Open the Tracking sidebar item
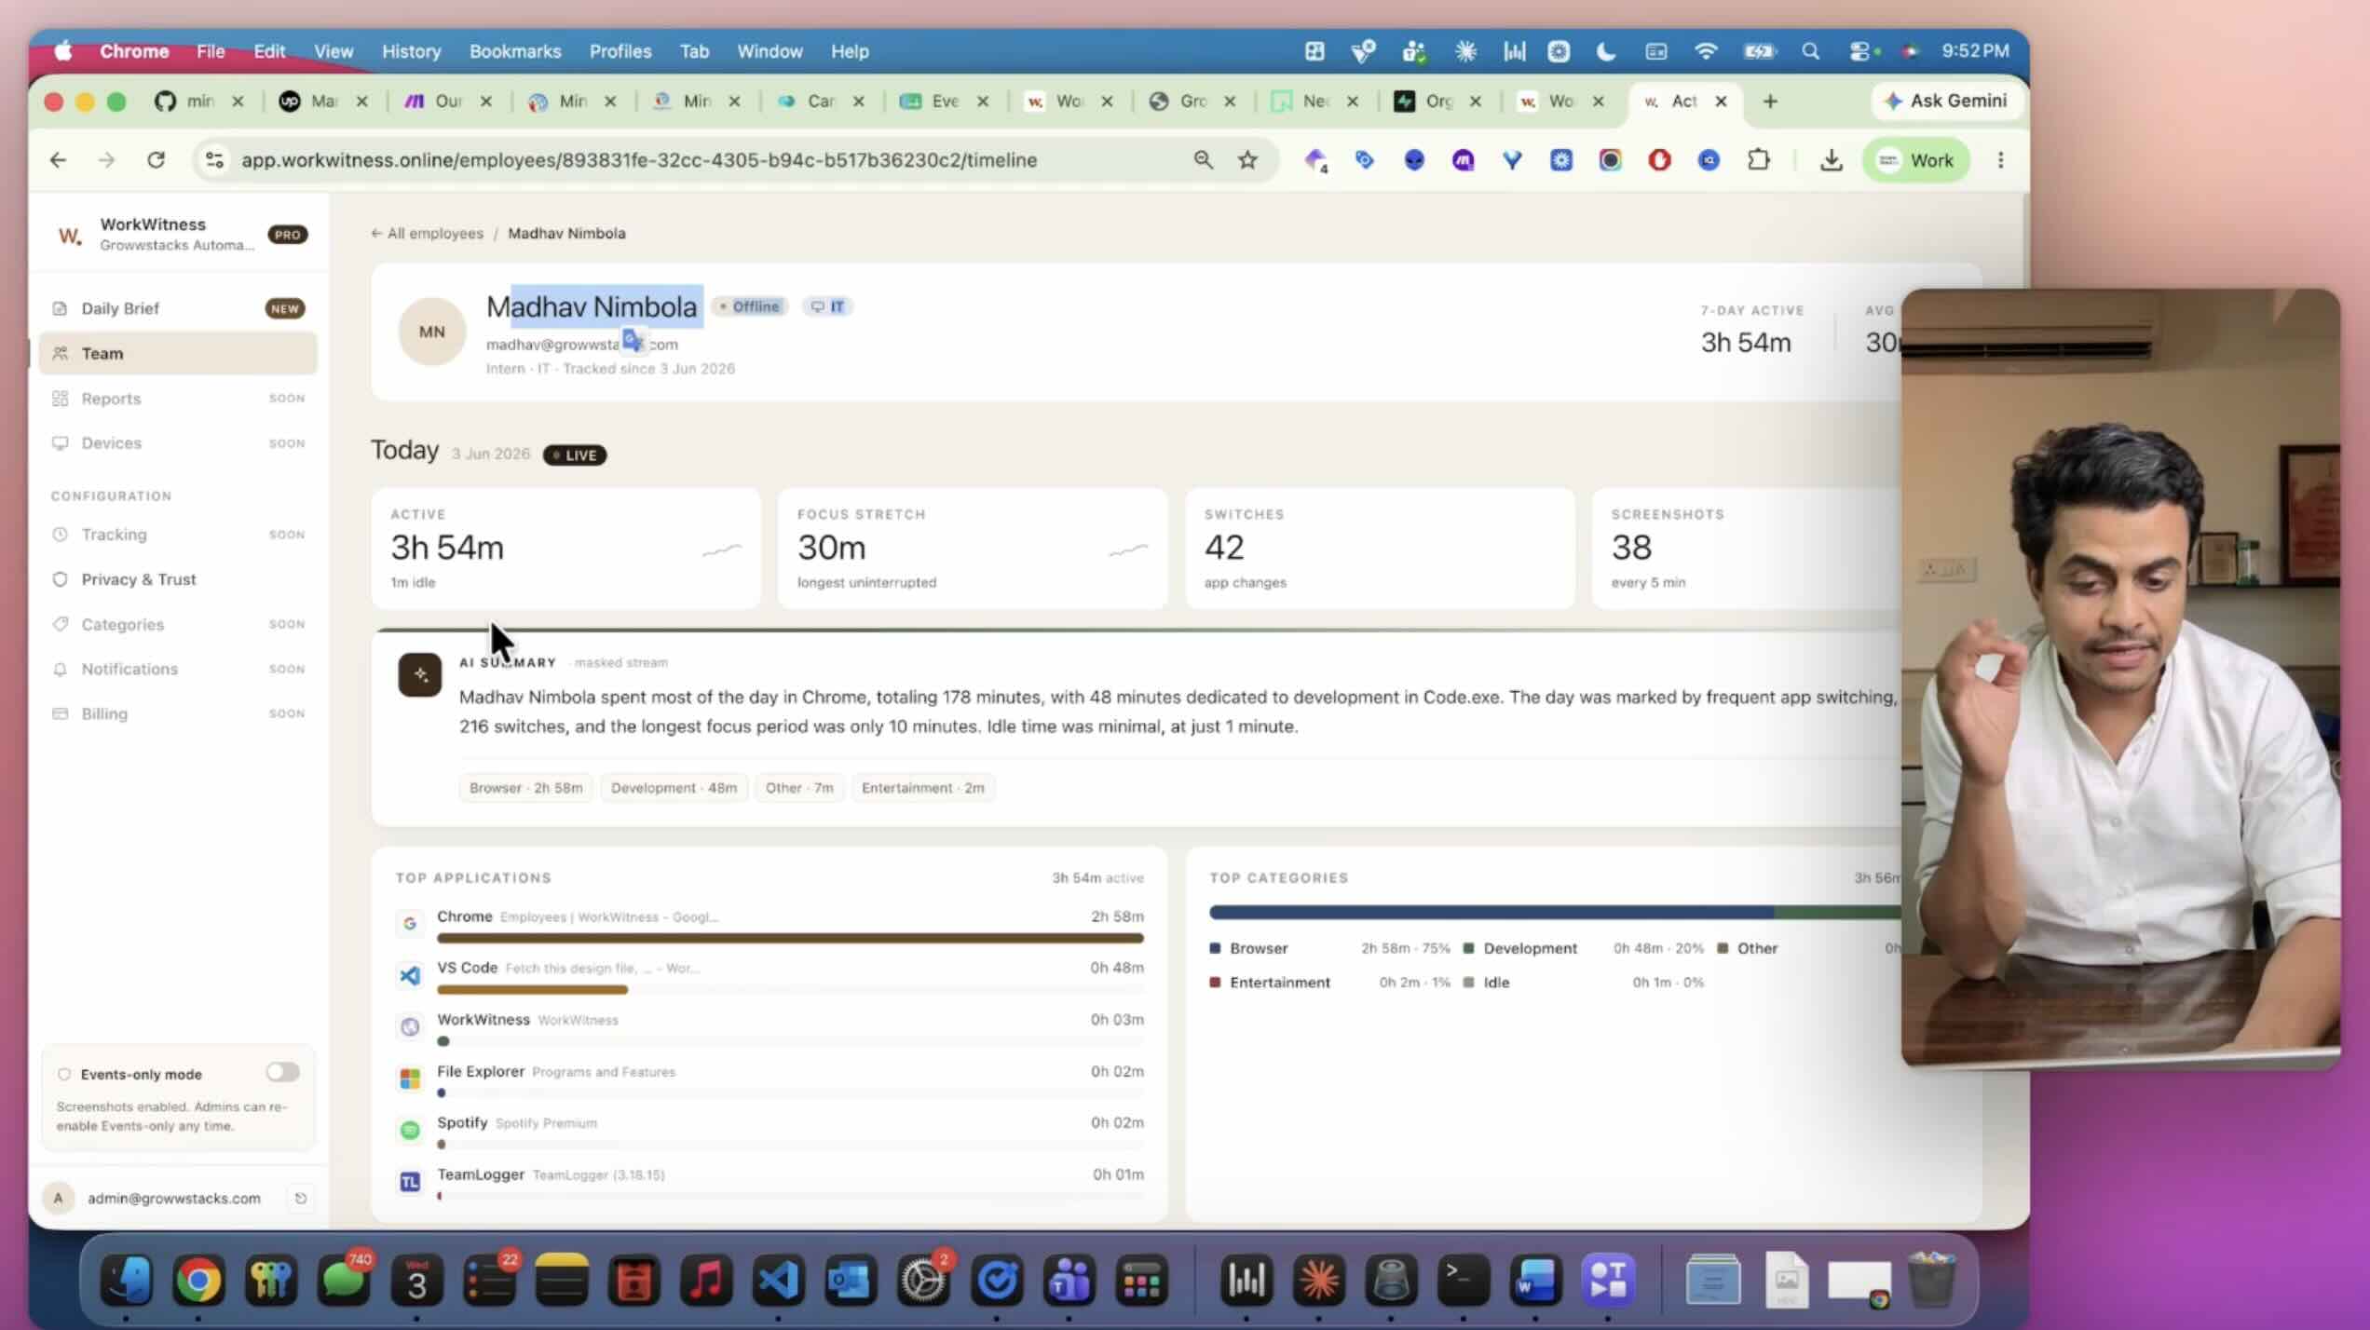The image size is (2370, 1330). point(177,535)
